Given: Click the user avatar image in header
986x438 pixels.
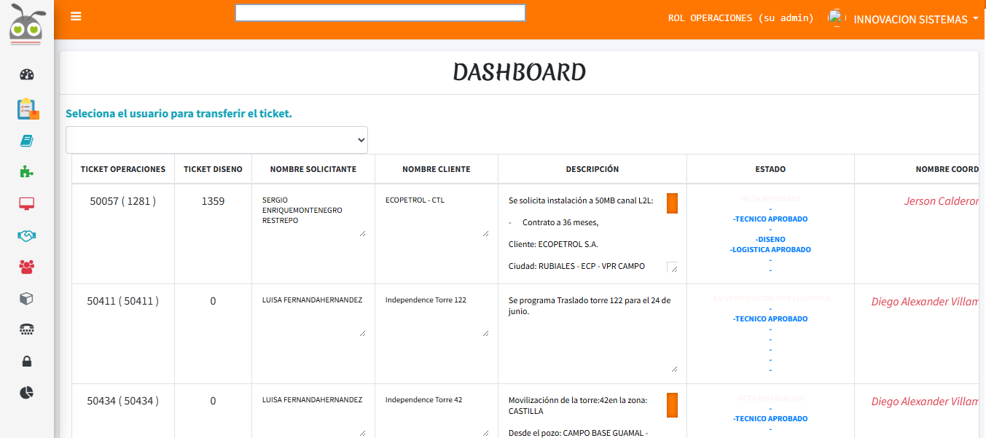Looking at the screenshot, I should click(x=836, y=17).
